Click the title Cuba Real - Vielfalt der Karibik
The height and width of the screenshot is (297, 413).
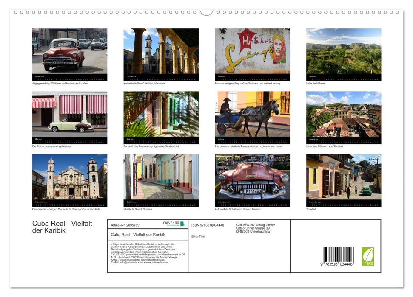pos(62,227)
